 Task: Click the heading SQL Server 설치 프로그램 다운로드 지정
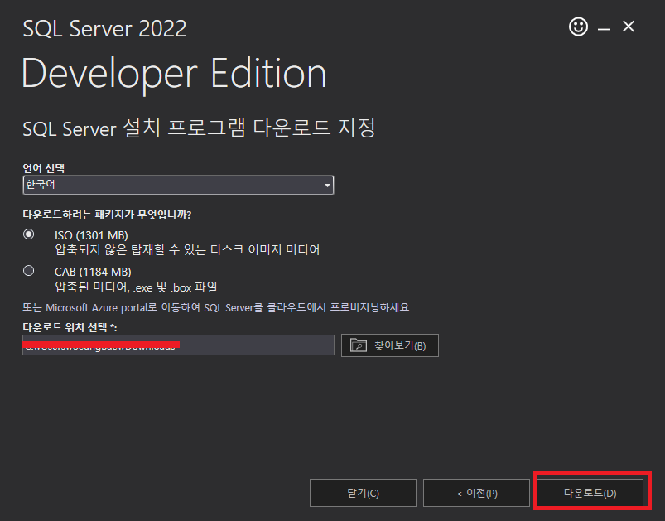click(x=199, y=128)
